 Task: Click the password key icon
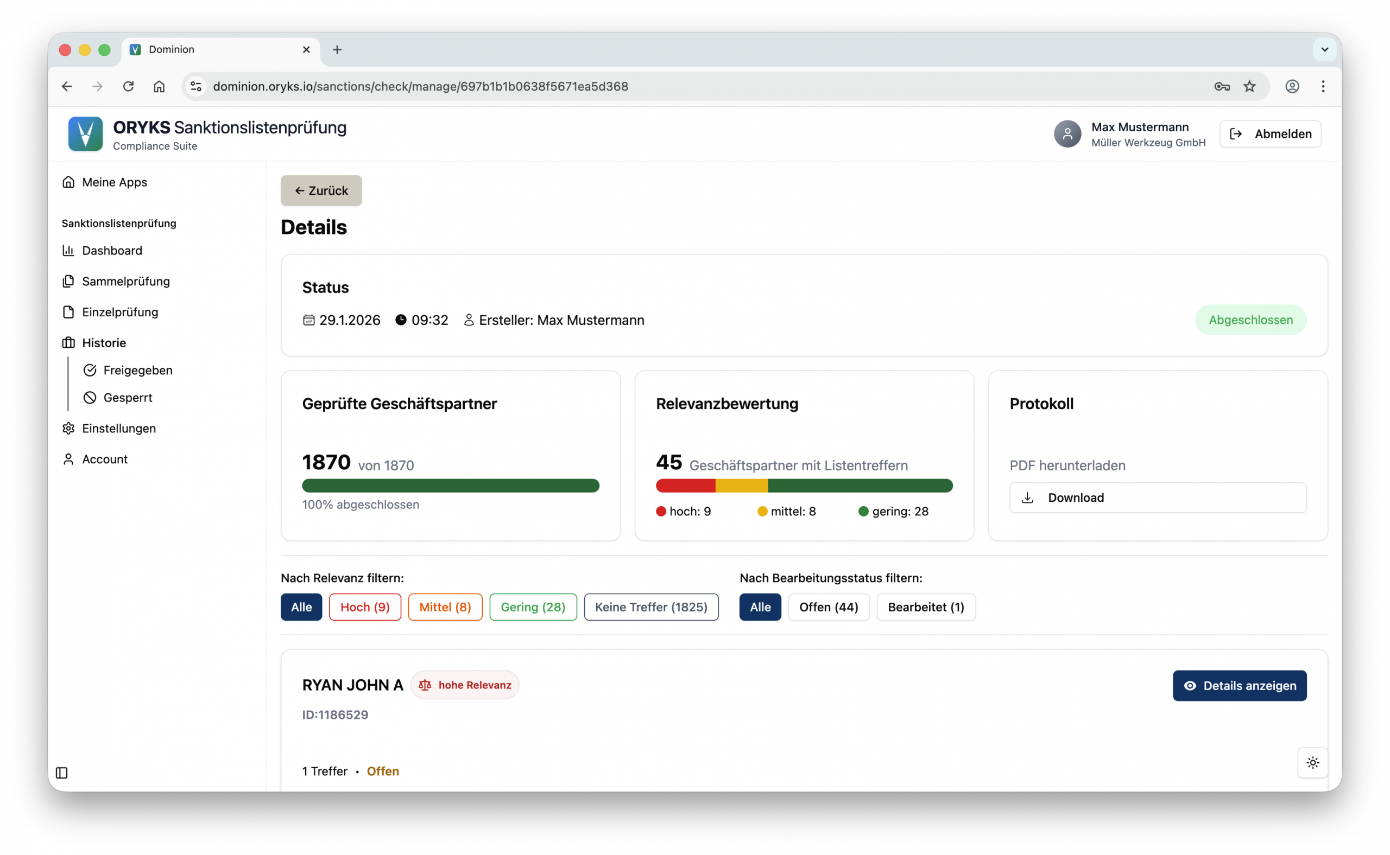point(1221,86)
